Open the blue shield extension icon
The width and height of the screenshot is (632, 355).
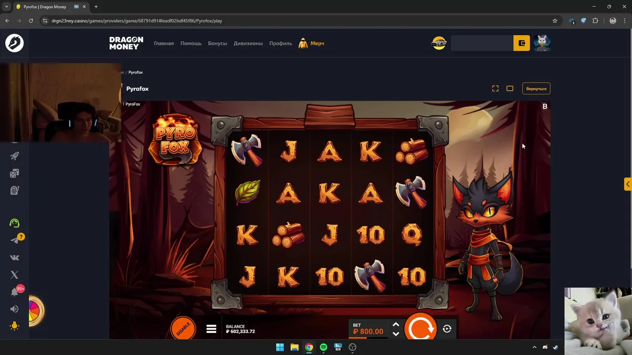coord(583,21)
